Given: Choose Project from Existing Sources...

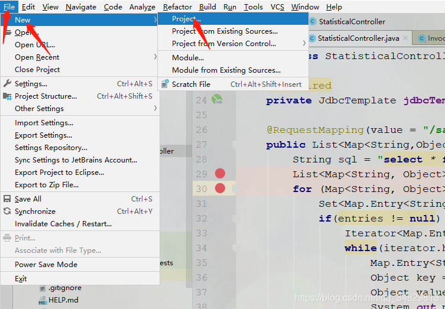Looking at the screenshot, I should tap(233, 31).
